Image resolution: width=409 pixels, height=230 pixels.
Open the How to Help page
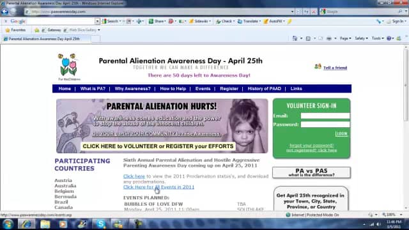pyautogui.click(x=173, y=89)
